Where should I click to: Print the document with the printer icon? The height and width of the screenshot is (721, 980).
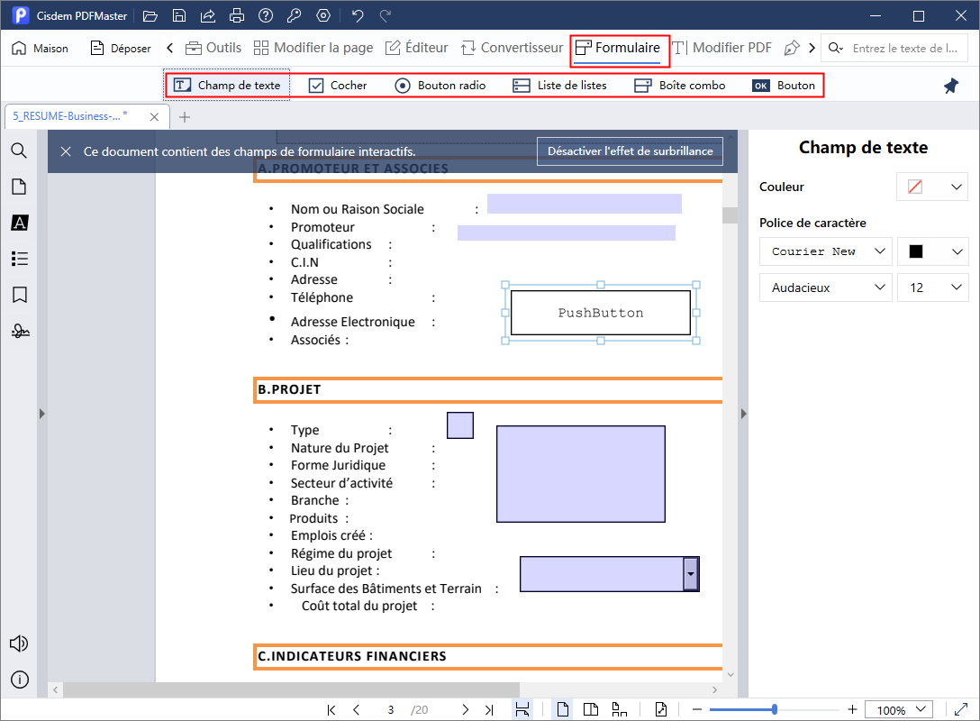237,15
